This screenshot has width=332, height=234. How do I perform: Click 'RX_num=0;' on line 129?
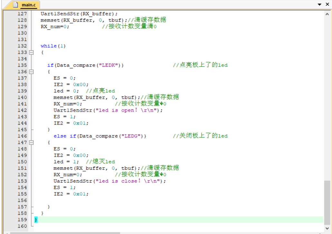click(55, 27)
